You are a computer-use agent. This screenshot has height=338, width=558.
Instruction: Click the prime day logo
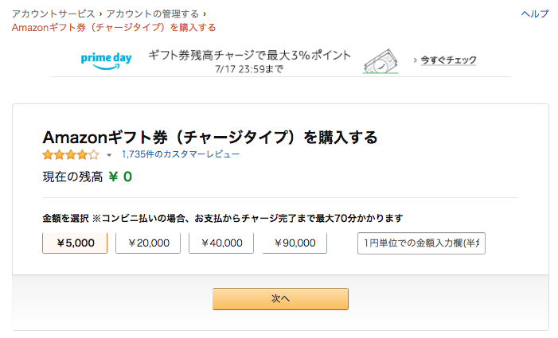pos(106,60)
